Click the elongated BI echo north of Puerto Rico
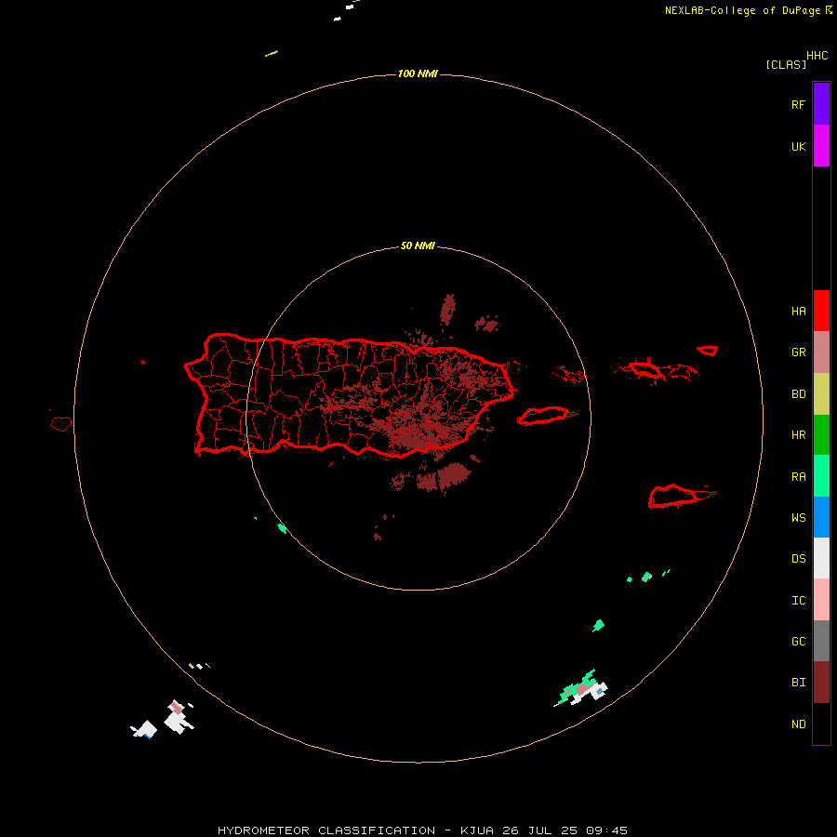837x837 pixels. [x=447, y=309]
